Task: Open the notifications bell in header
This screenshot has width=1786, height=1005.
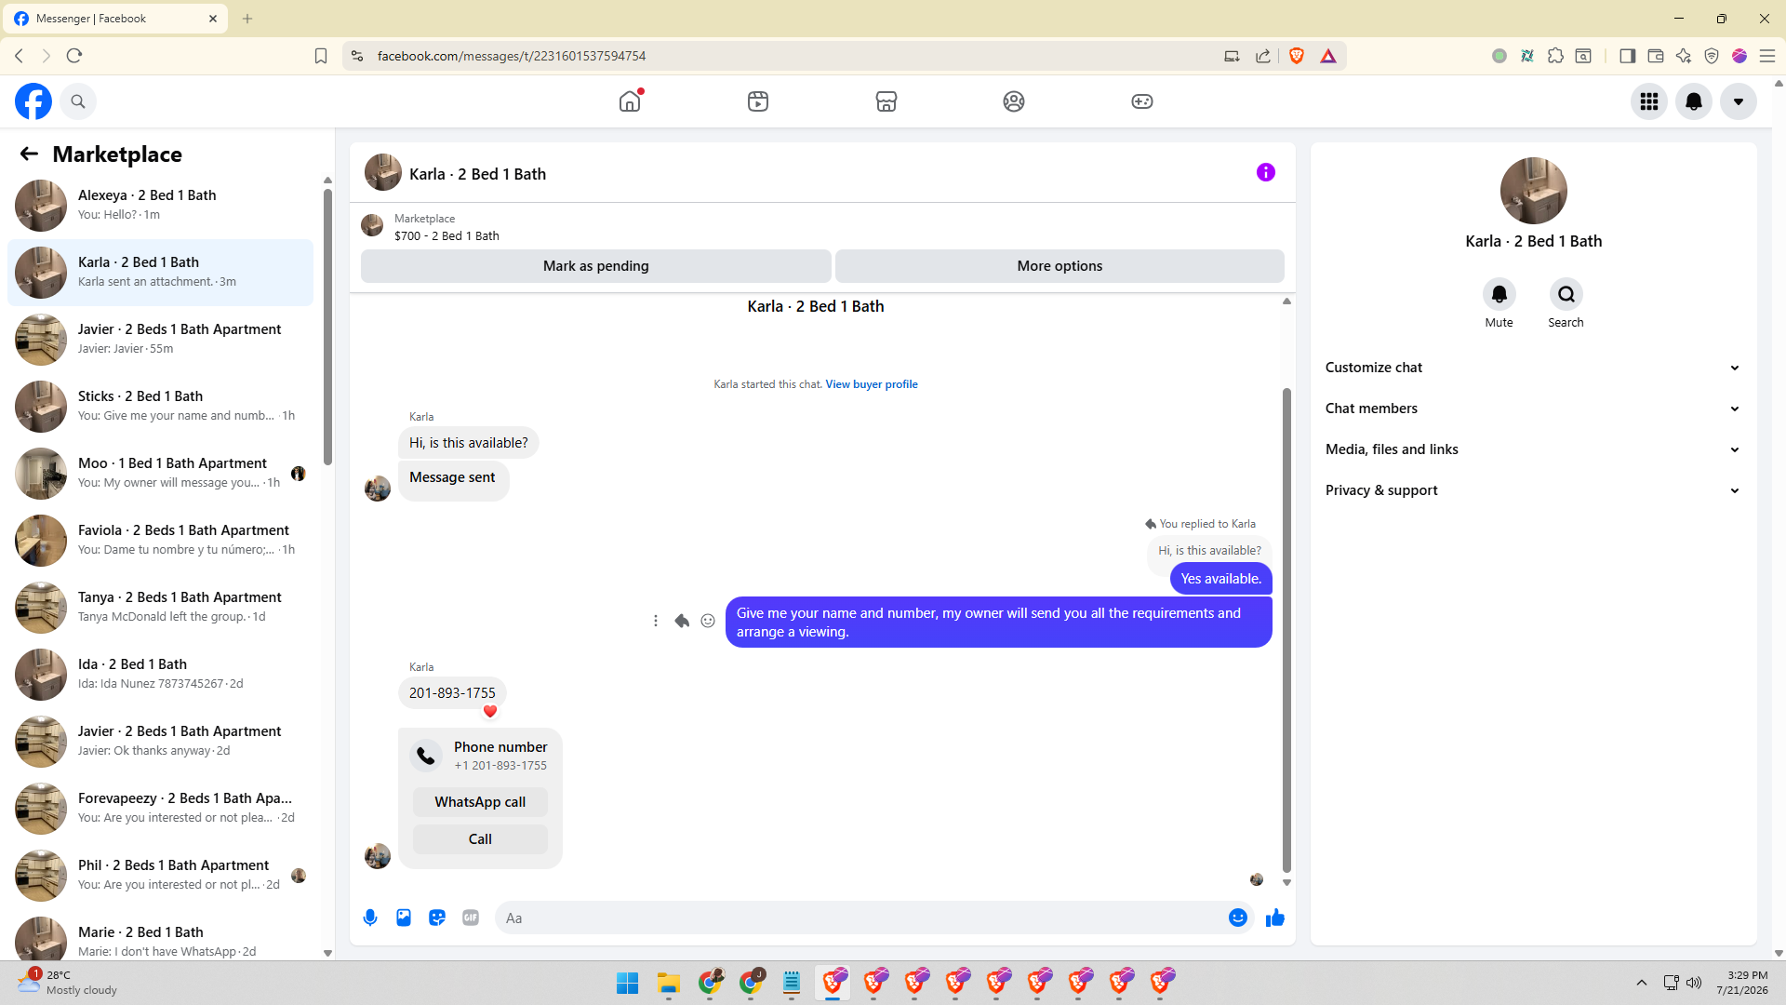Action: click(x=1694, y=101)
